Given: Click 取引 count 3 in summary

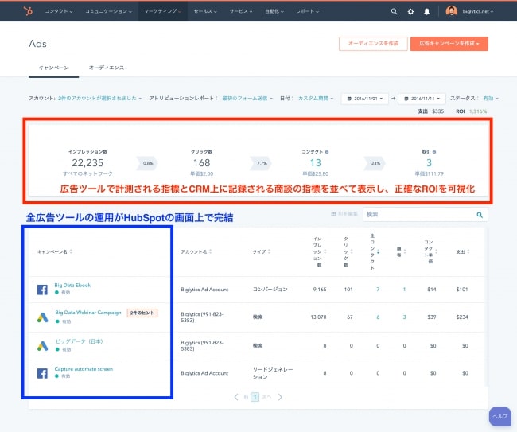Looking at the screenshot, I should tap(429, 163).
